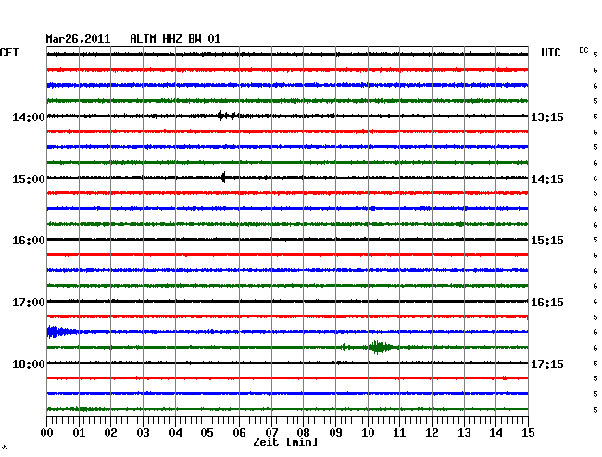Click minute label 14 on time axis
Image resolution: width=602 pixels, height=457 pixels.
(495, 433)
